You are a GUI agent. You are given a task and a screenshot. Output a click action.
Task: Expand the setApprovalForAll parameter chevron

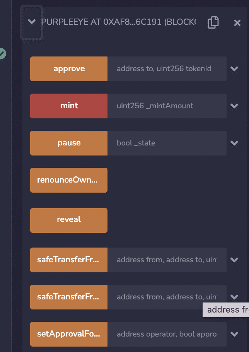click(x=234, y=334)
